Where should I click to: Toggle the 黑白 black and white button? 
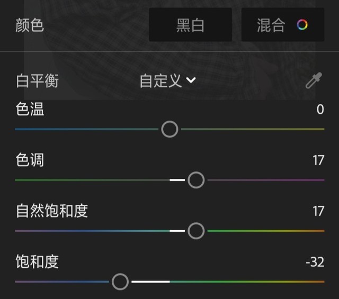pyautogui.click(x=190, y=25)
